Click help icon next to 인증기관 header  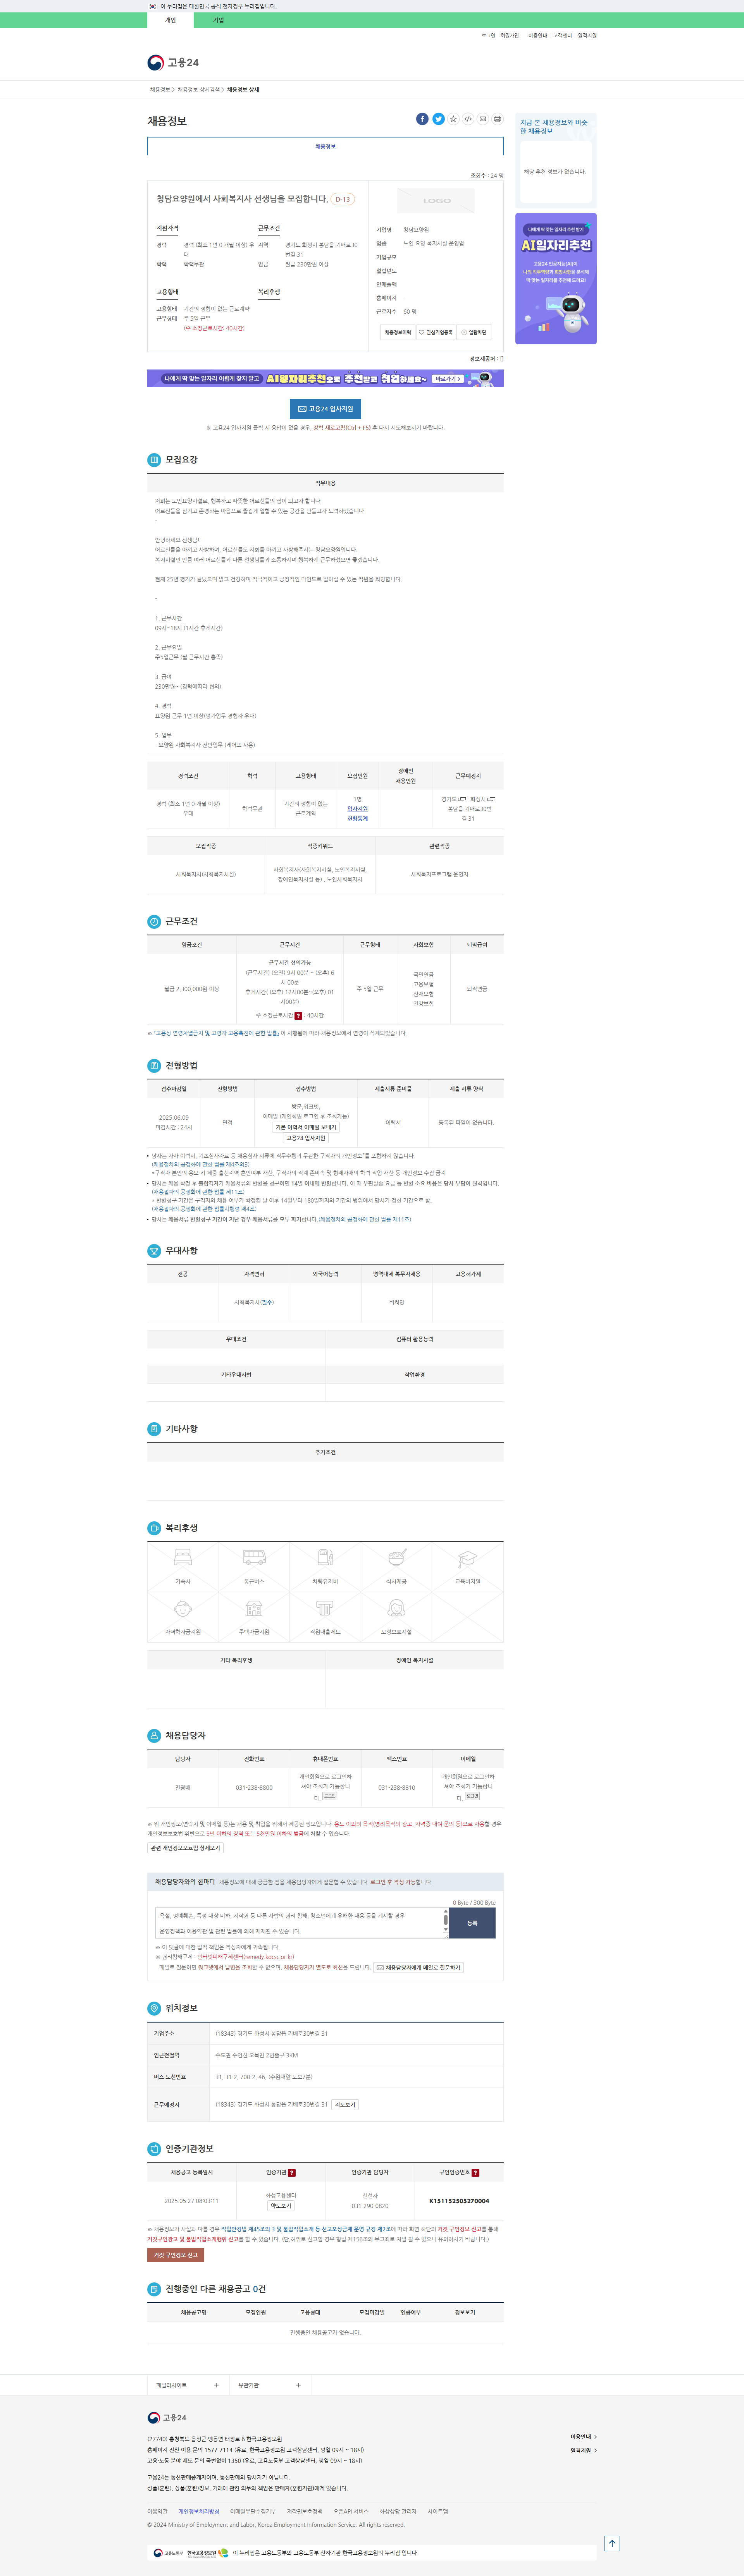click(x=292, y=2172)
